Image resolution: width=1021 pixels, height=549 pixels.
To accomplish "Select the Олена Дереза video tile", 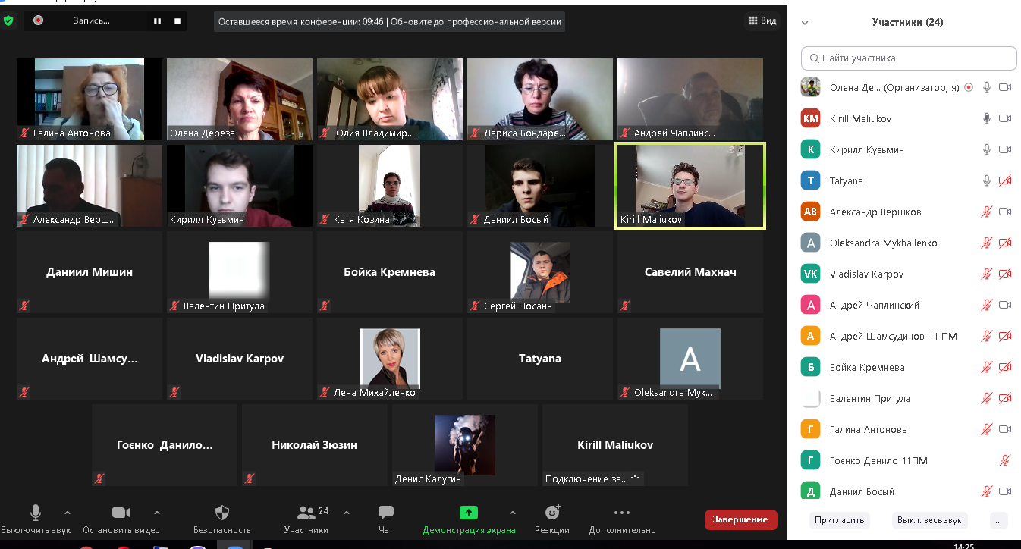I will (x=240, y=99).
